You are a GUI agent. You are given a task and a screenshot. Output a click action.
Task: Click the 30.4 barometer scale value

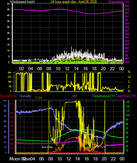(127, 6)
